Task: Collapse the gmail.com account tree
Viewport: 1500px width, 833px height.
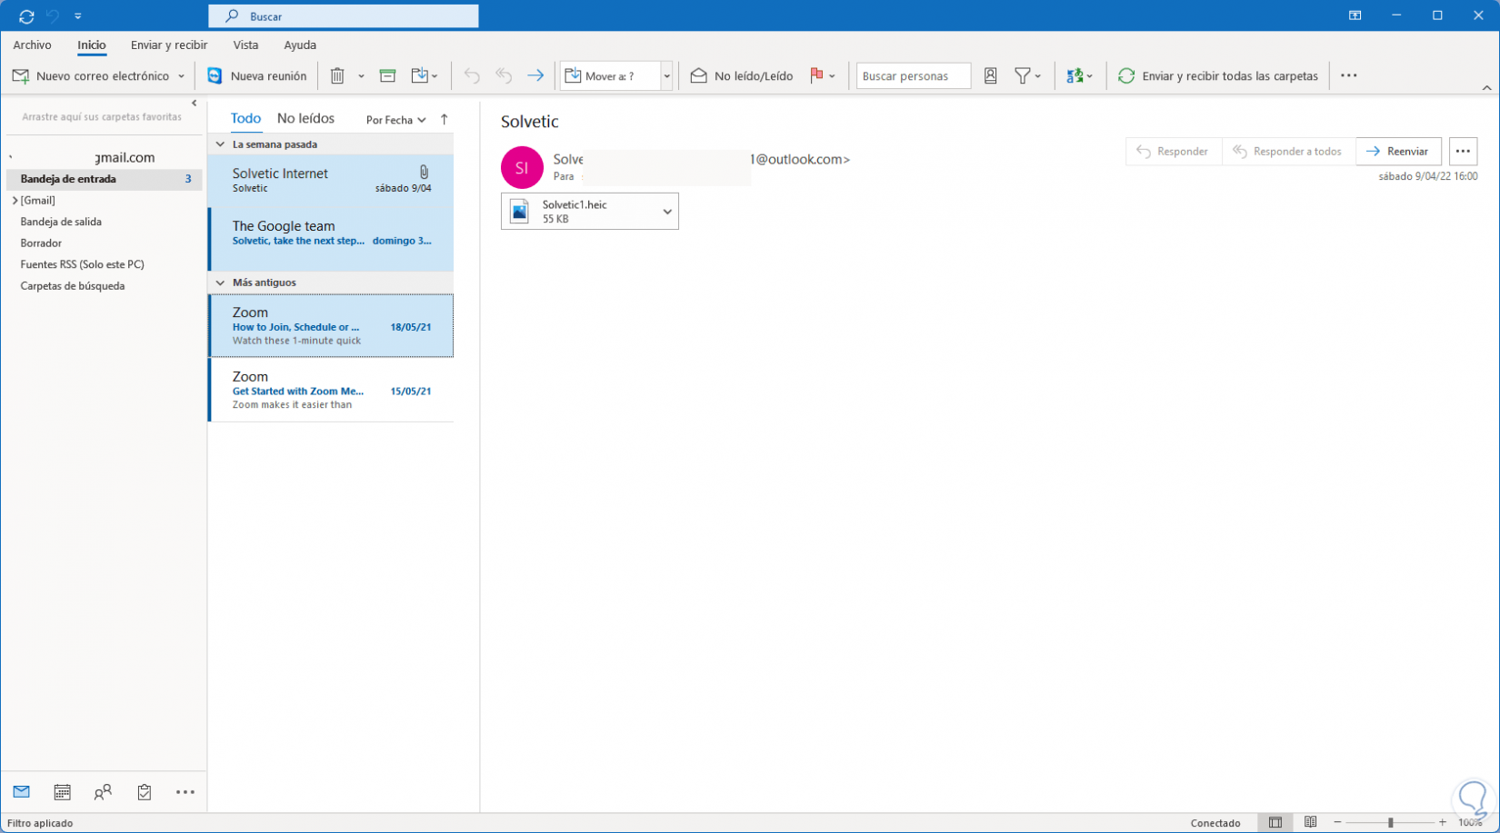Action: point(10,158)
